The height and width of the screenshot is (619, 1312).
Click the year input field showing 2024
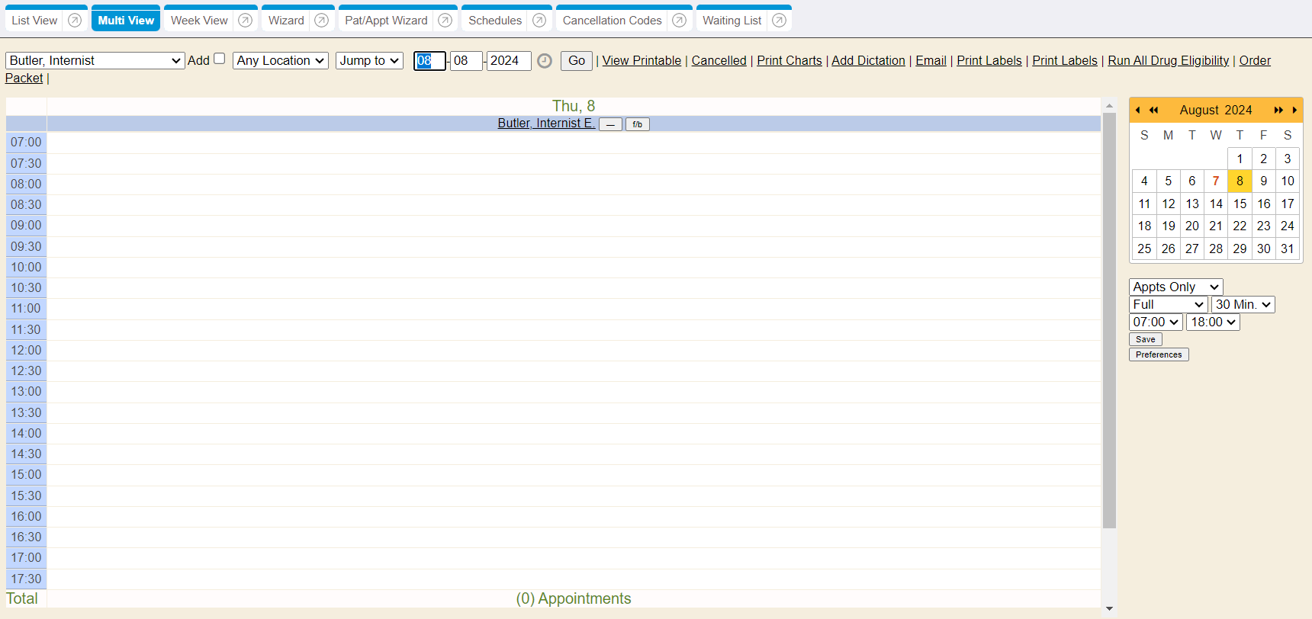[x=509, y=61]
